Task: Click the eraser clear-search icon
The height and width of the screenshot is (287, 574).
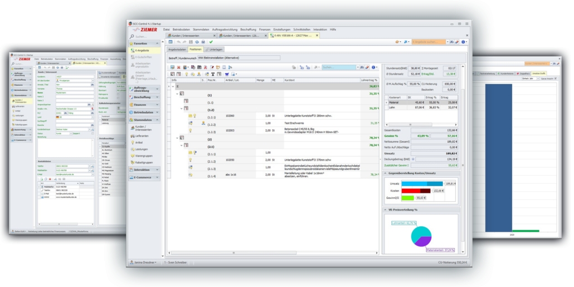Action: click(367, 67)
